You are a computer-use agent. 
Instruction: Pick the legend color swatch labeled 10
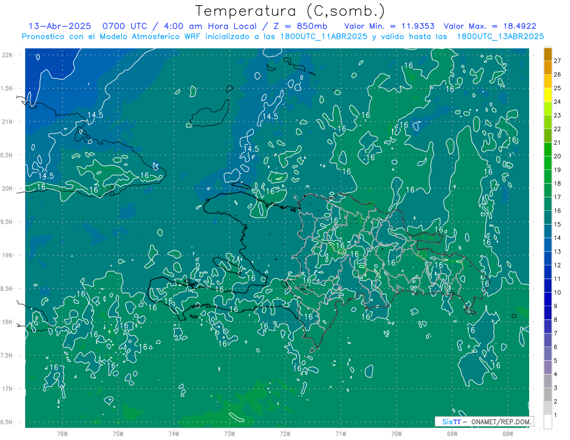(548, 286)
